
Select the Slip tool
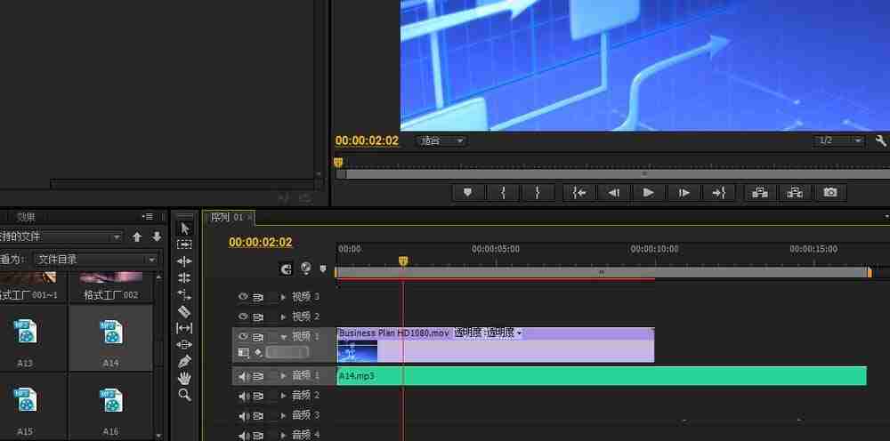coord(184,327)
